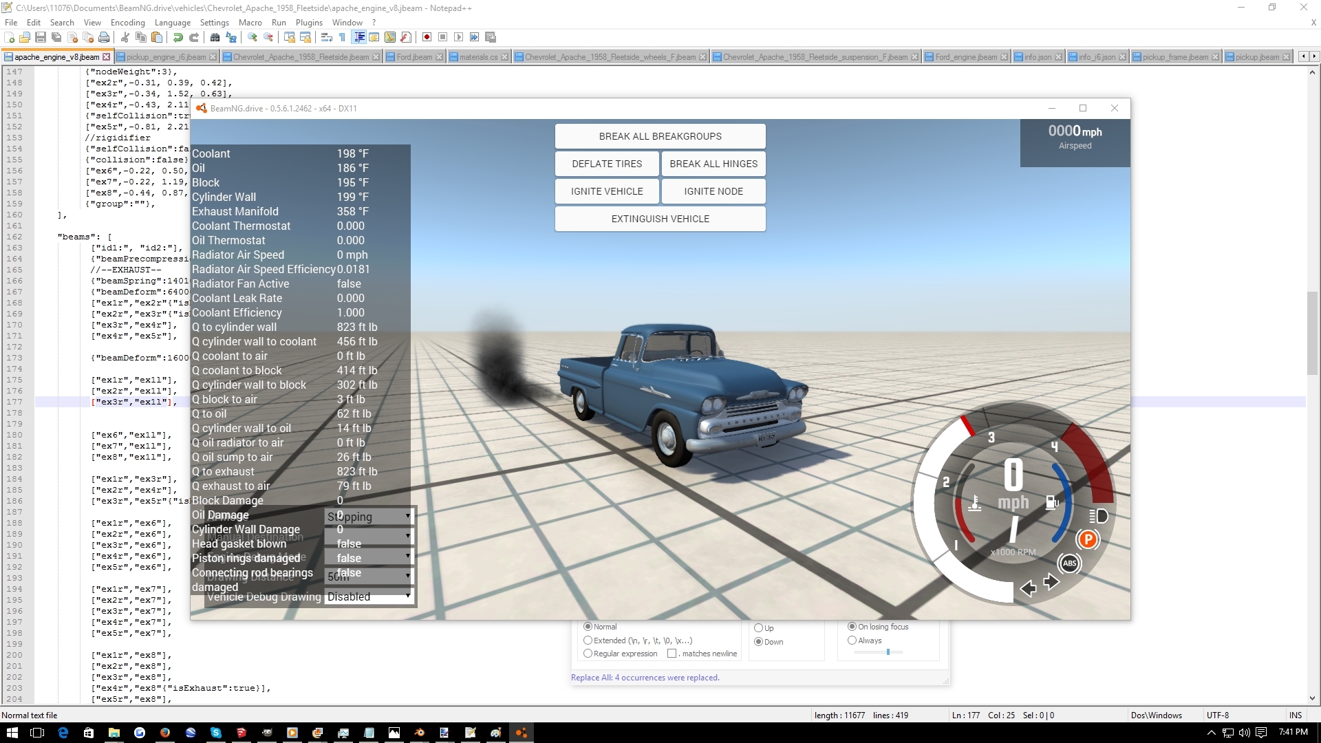Click the Find binoculars icon

coord(215,37)
